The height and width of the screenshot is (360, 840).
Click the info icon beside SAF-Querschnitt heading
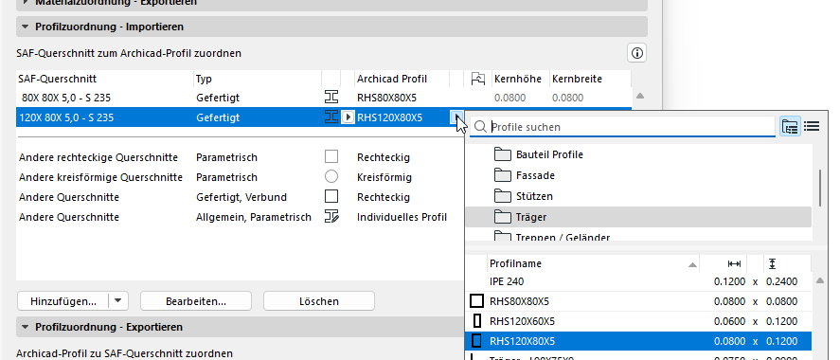[x=636, y=53]
